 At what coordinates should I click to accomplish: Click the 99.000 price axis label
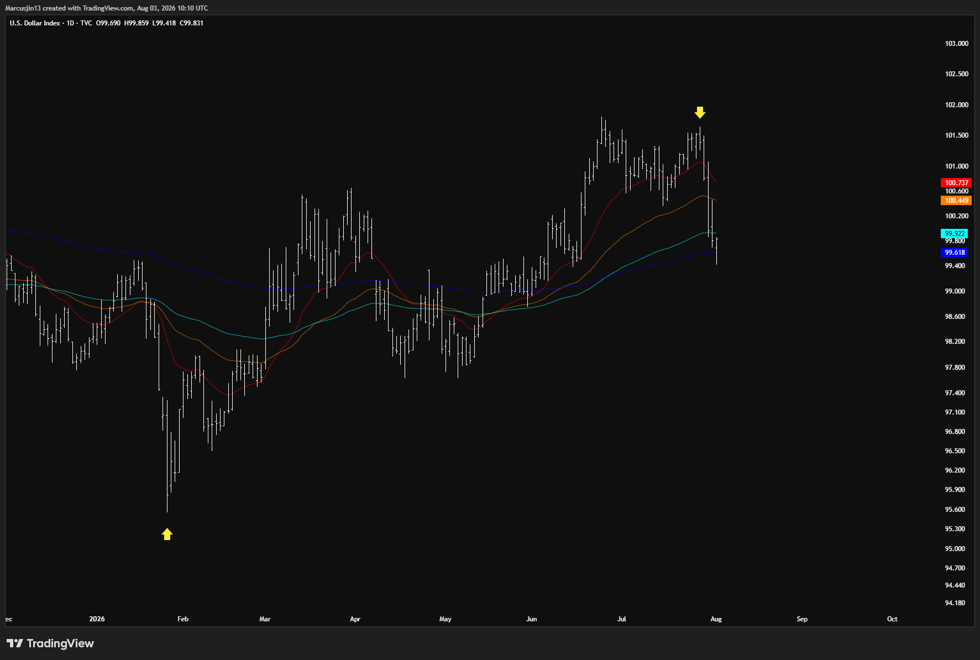click(955, 291)
